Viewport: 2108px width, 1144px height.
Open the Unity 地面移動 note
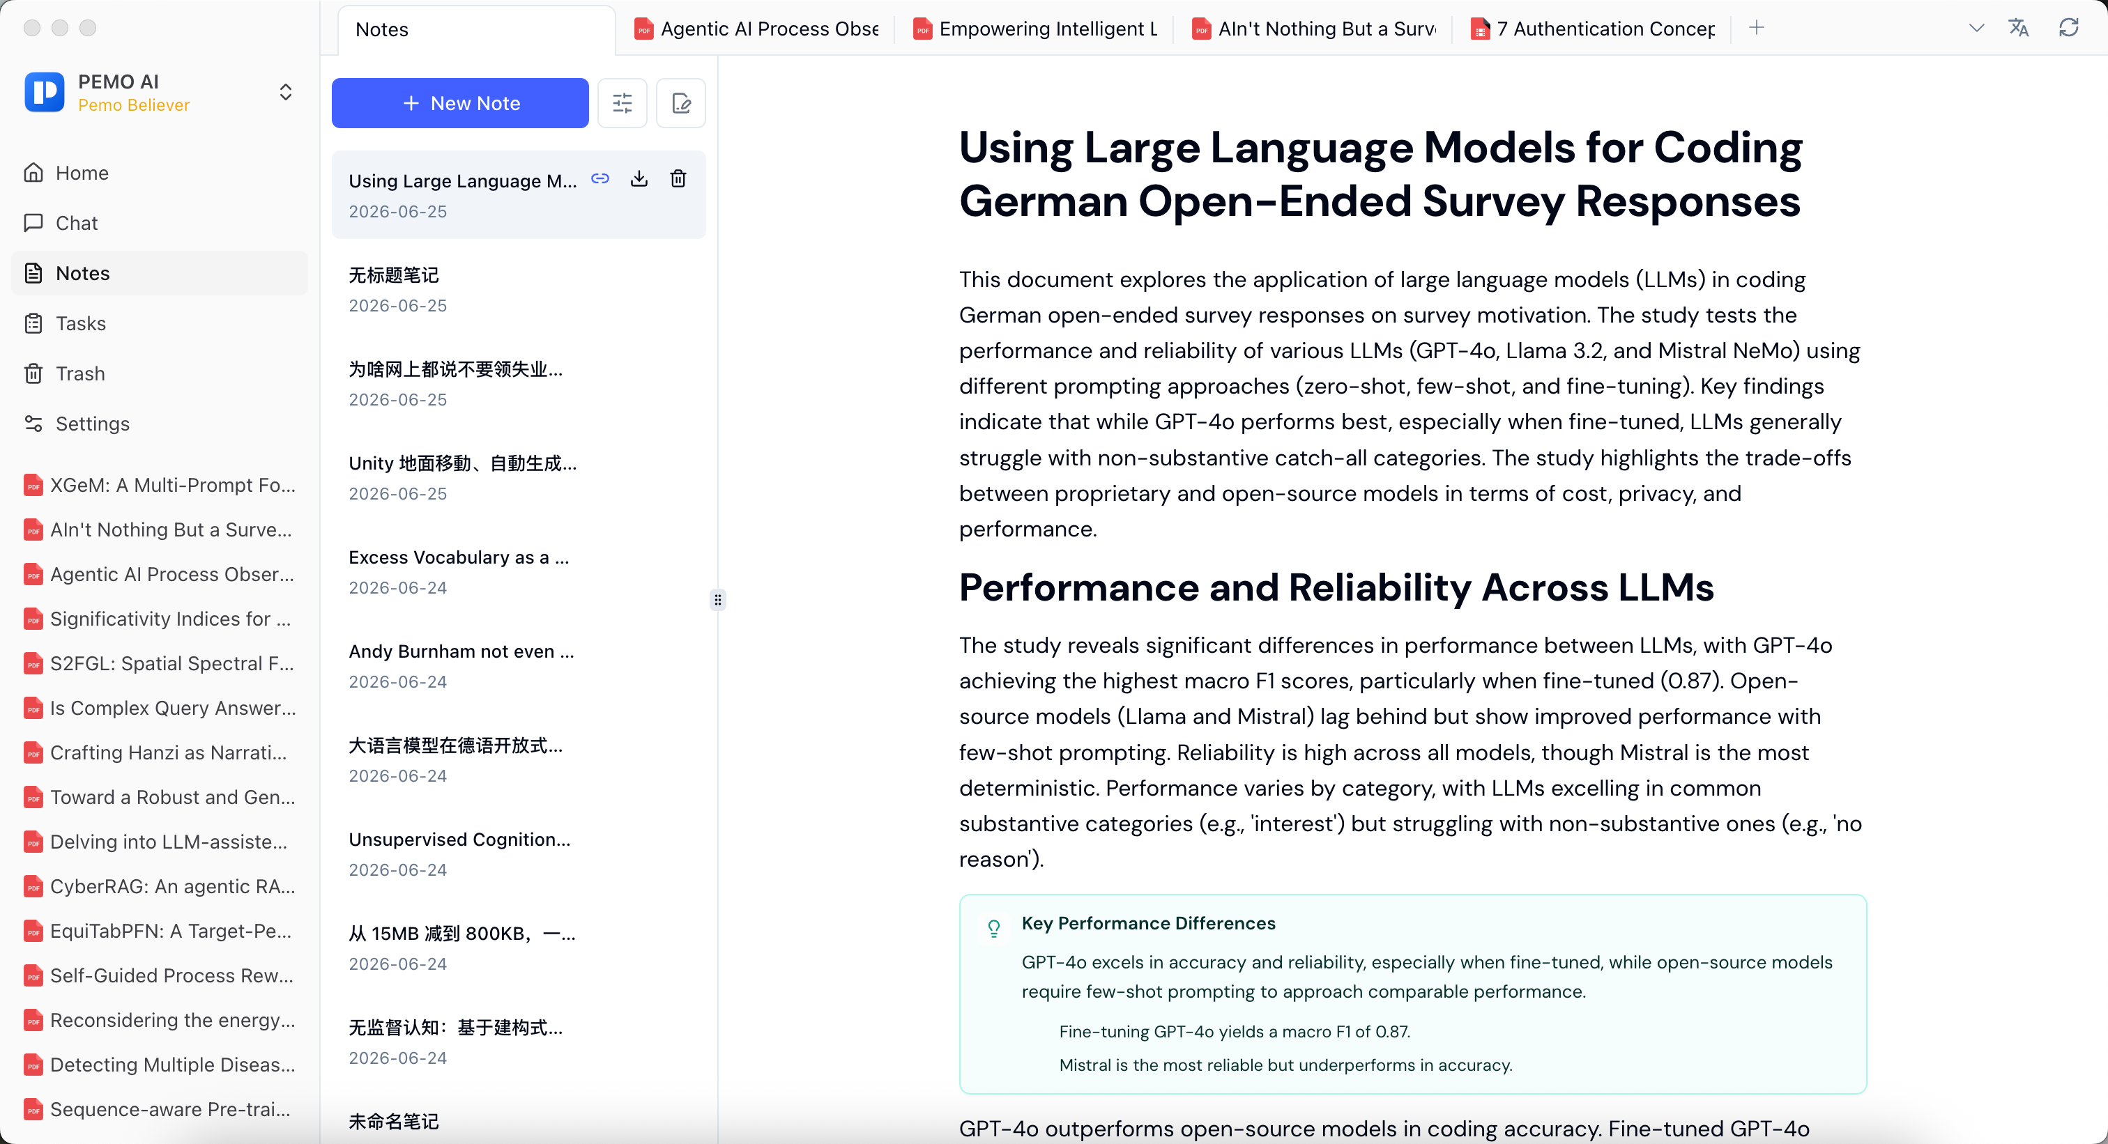coord(519,477)
